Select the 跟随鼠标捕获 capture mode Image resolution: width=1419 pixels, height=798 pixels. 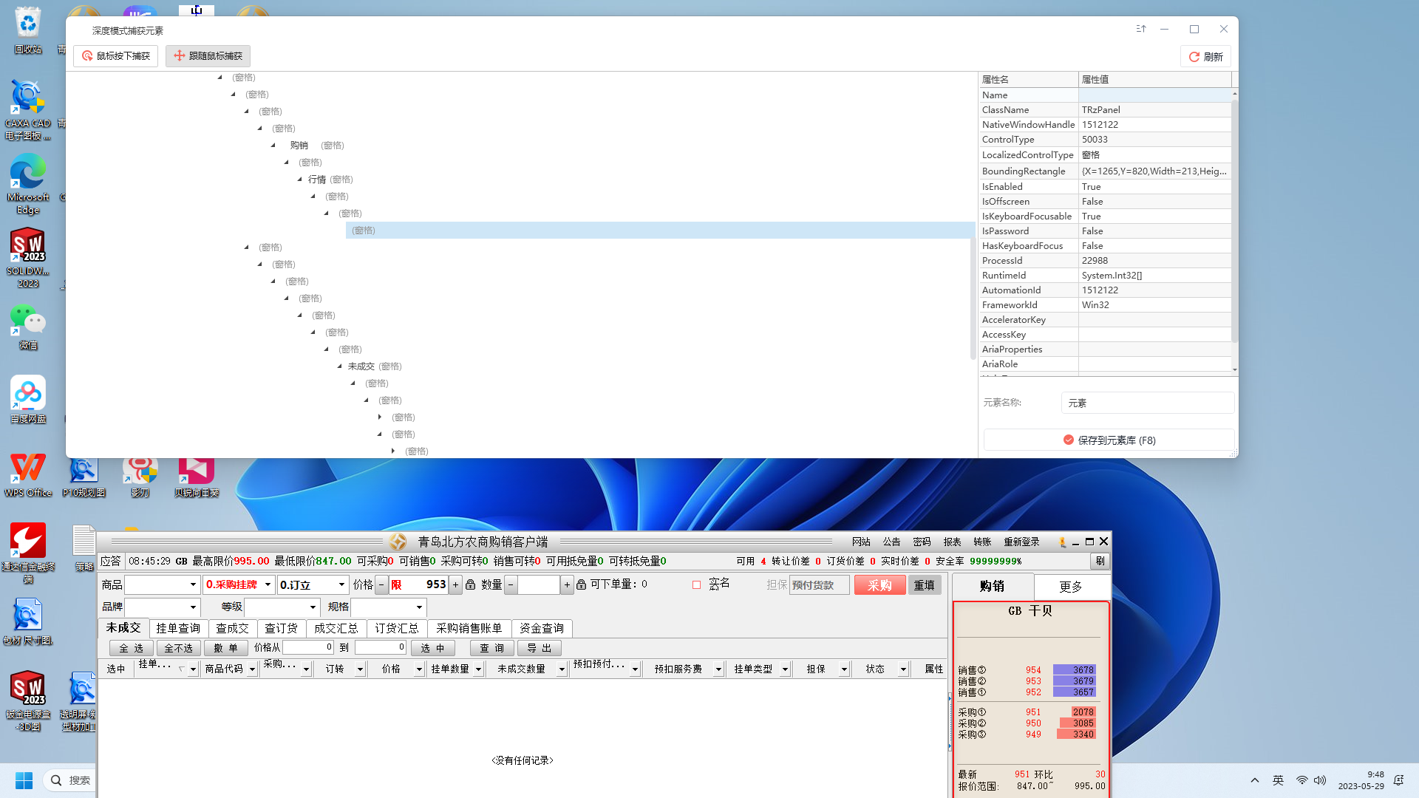tap(208, 56)
